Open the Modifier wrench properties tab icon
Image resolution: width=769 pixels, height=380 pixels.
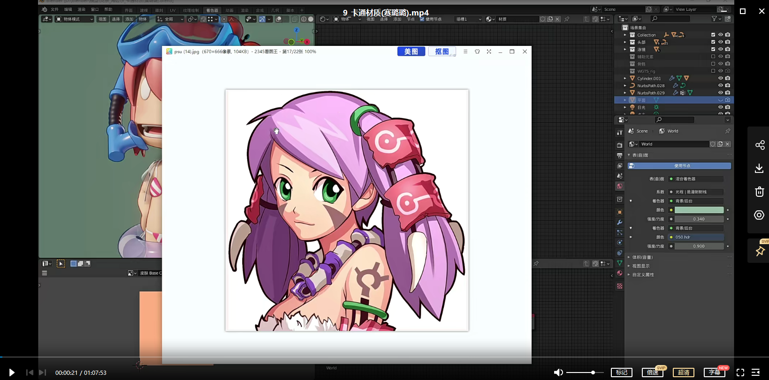tap(620, 223)
